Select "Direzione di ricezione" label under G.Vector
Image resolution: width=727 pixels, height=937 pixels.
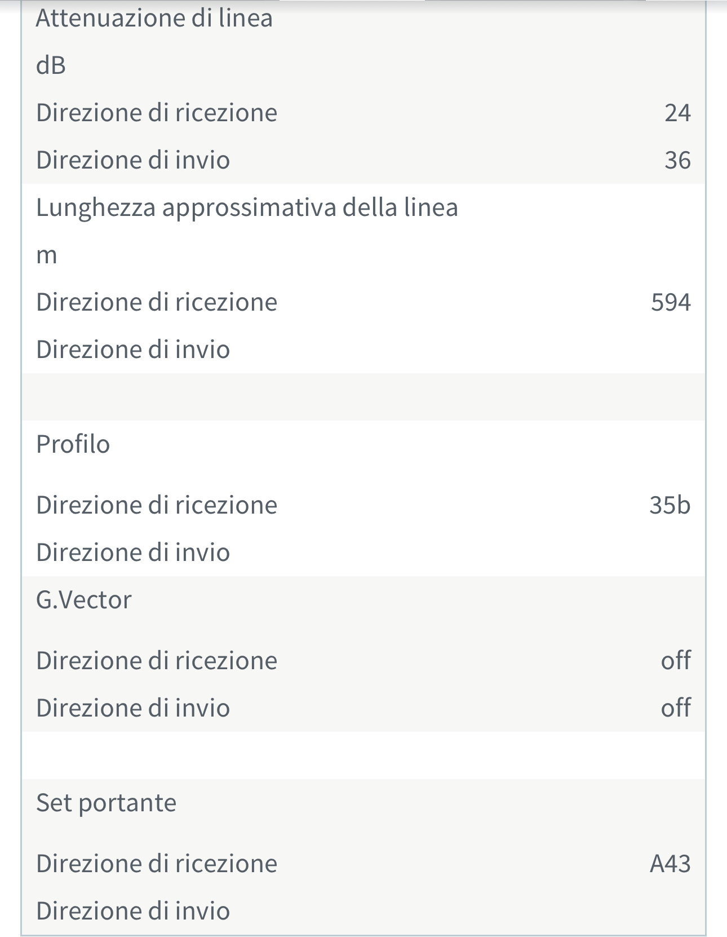[x=157, y=661]
